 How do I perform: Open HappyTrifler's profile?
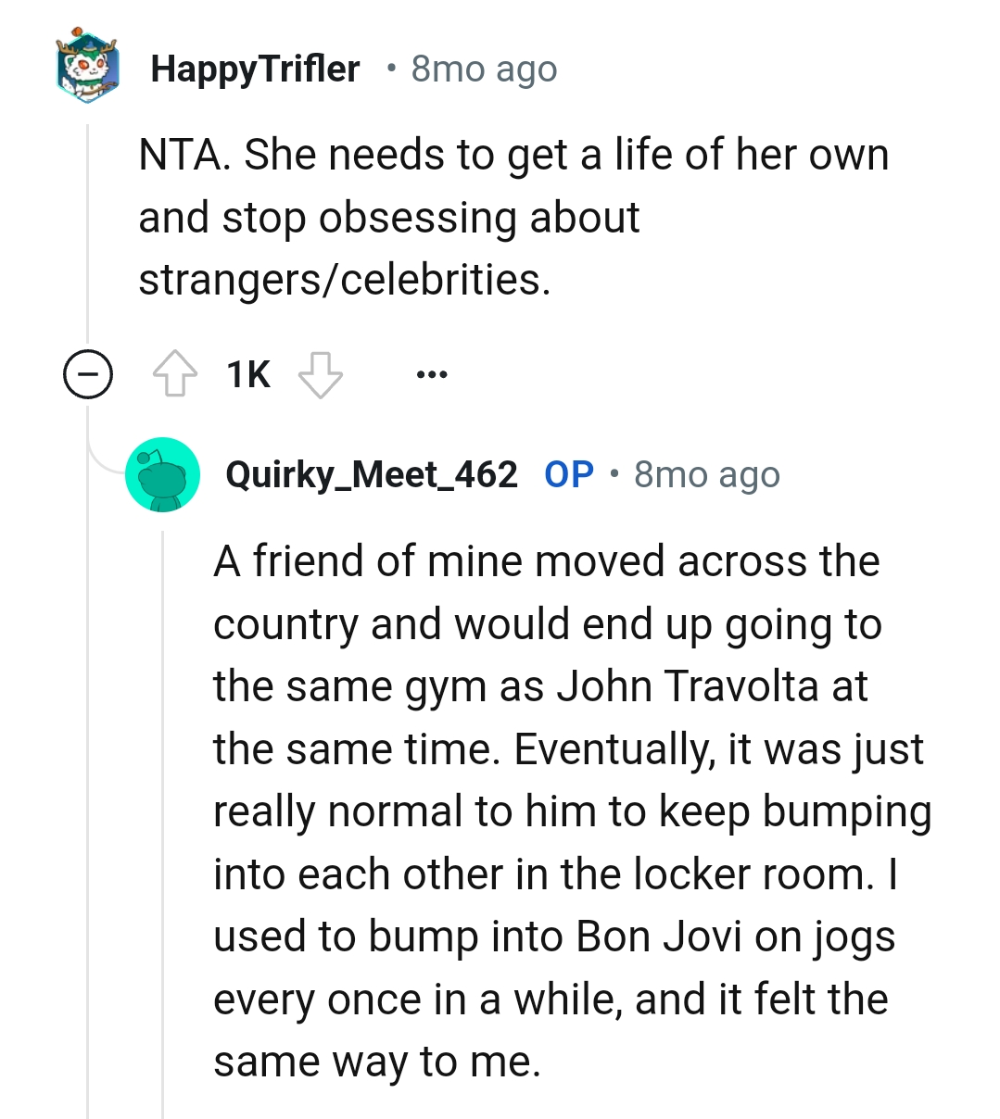[256, 67]
